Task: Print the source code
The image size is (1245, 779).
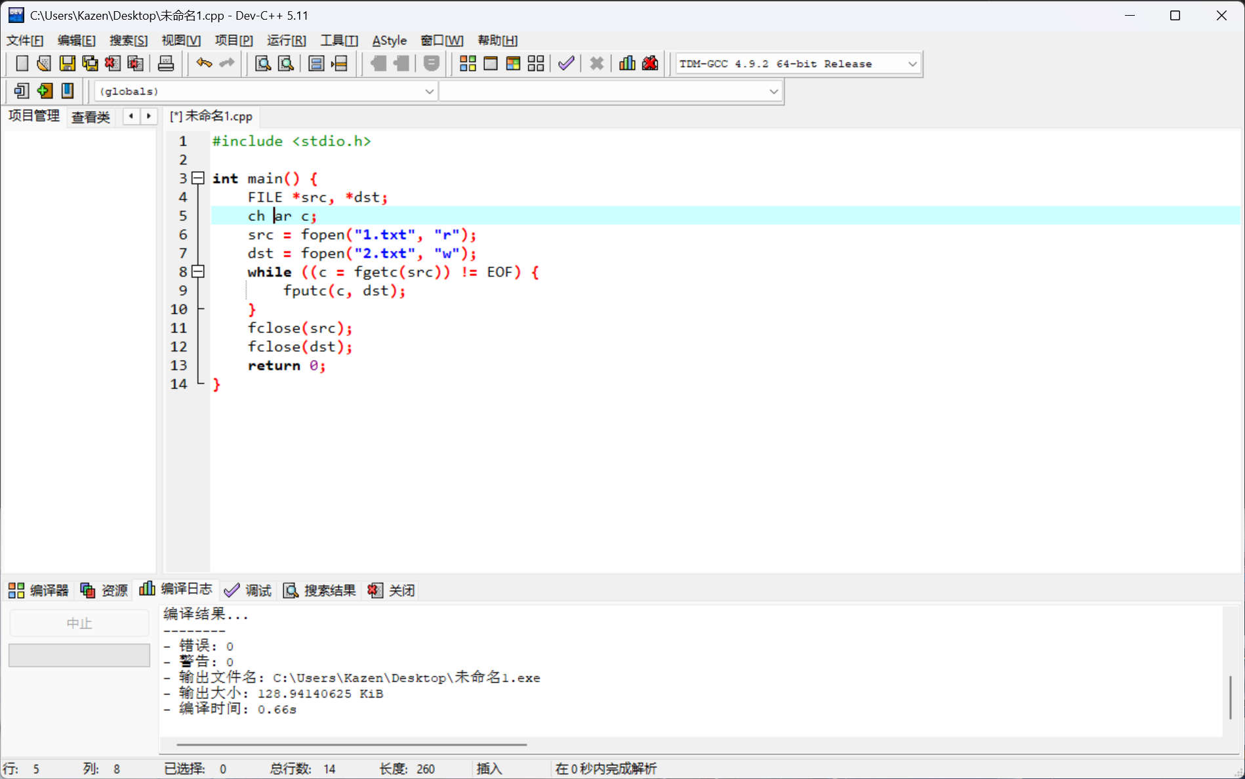Action: tap(165, 63)
